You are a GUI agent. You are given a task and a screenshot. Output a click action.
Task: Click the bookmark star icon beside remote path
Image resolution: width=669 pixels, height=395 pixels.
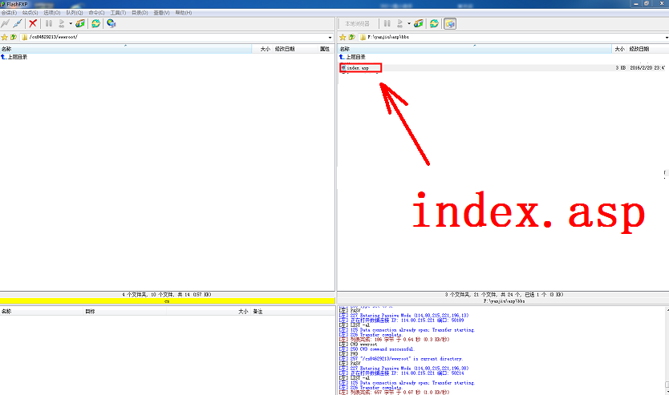5,38
